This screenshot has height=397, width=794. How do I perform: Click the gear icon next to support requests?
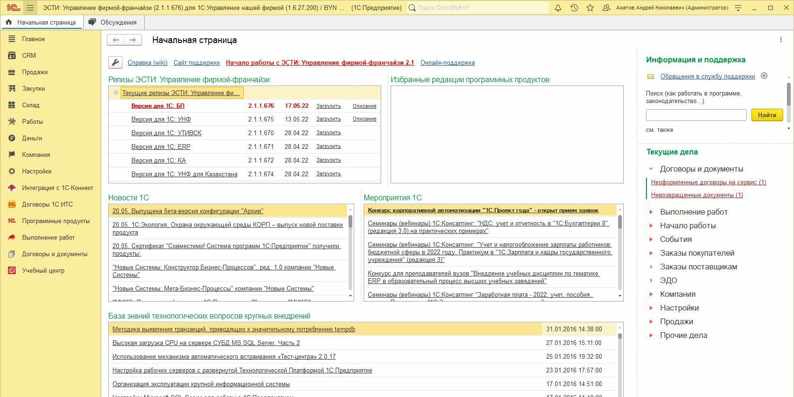pyautogui.click(x=764, y=76)
